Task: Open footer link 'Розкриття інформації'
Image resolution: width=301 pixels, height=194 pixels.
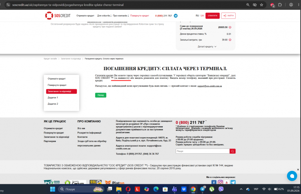Action: 89,132
